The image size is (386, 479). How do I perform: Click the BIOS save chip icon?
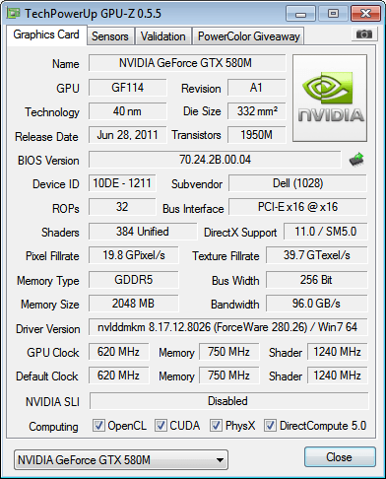click(356, 160)
